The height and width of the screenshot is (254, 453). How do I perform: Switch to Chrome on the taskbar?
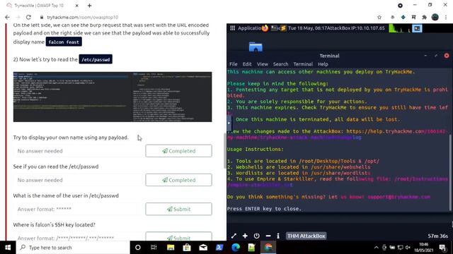[x=268, y=248]
